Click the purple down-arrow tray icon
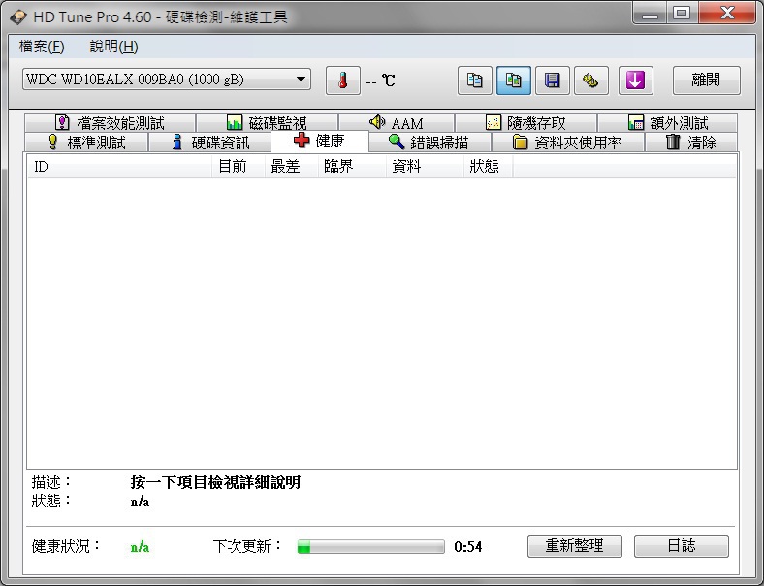This screenshot has height=586, width=764. [x=635, y=81]
